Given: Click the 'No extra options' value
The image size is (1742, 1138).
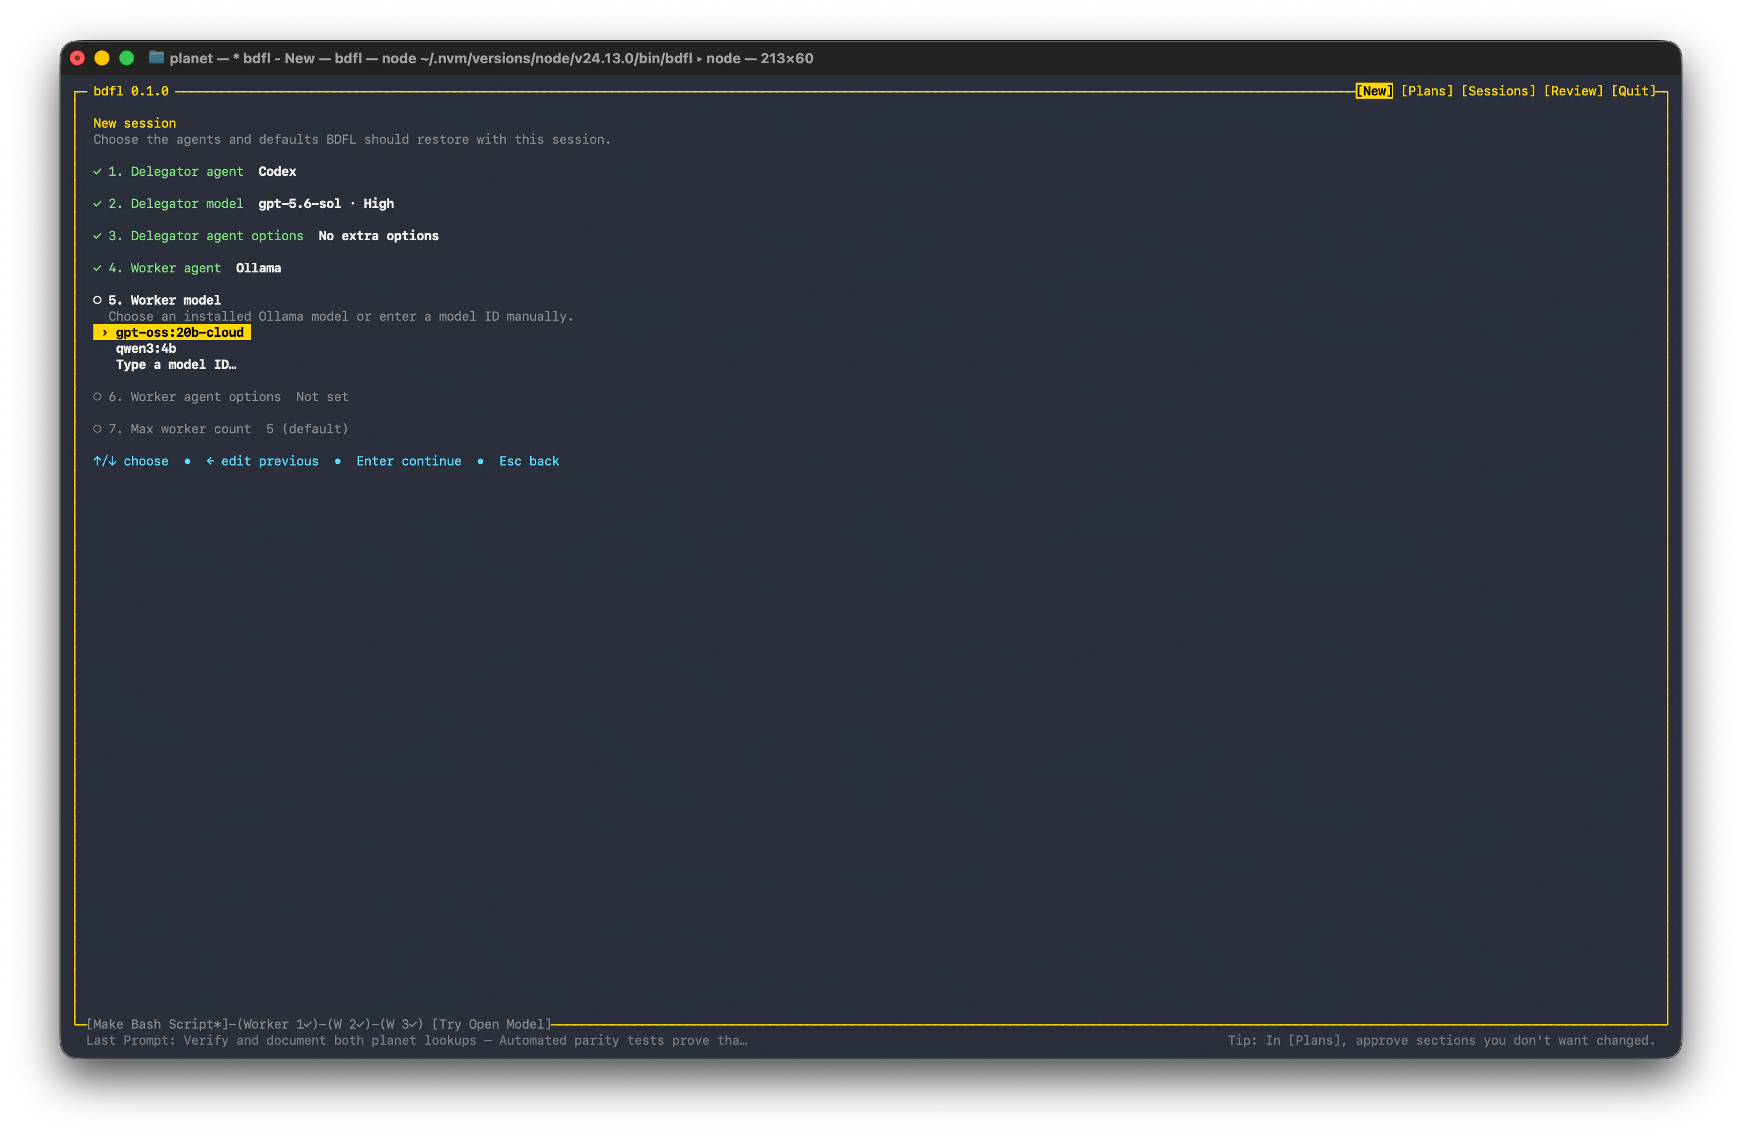Looking at the screenshot, I should pos(378,235).
